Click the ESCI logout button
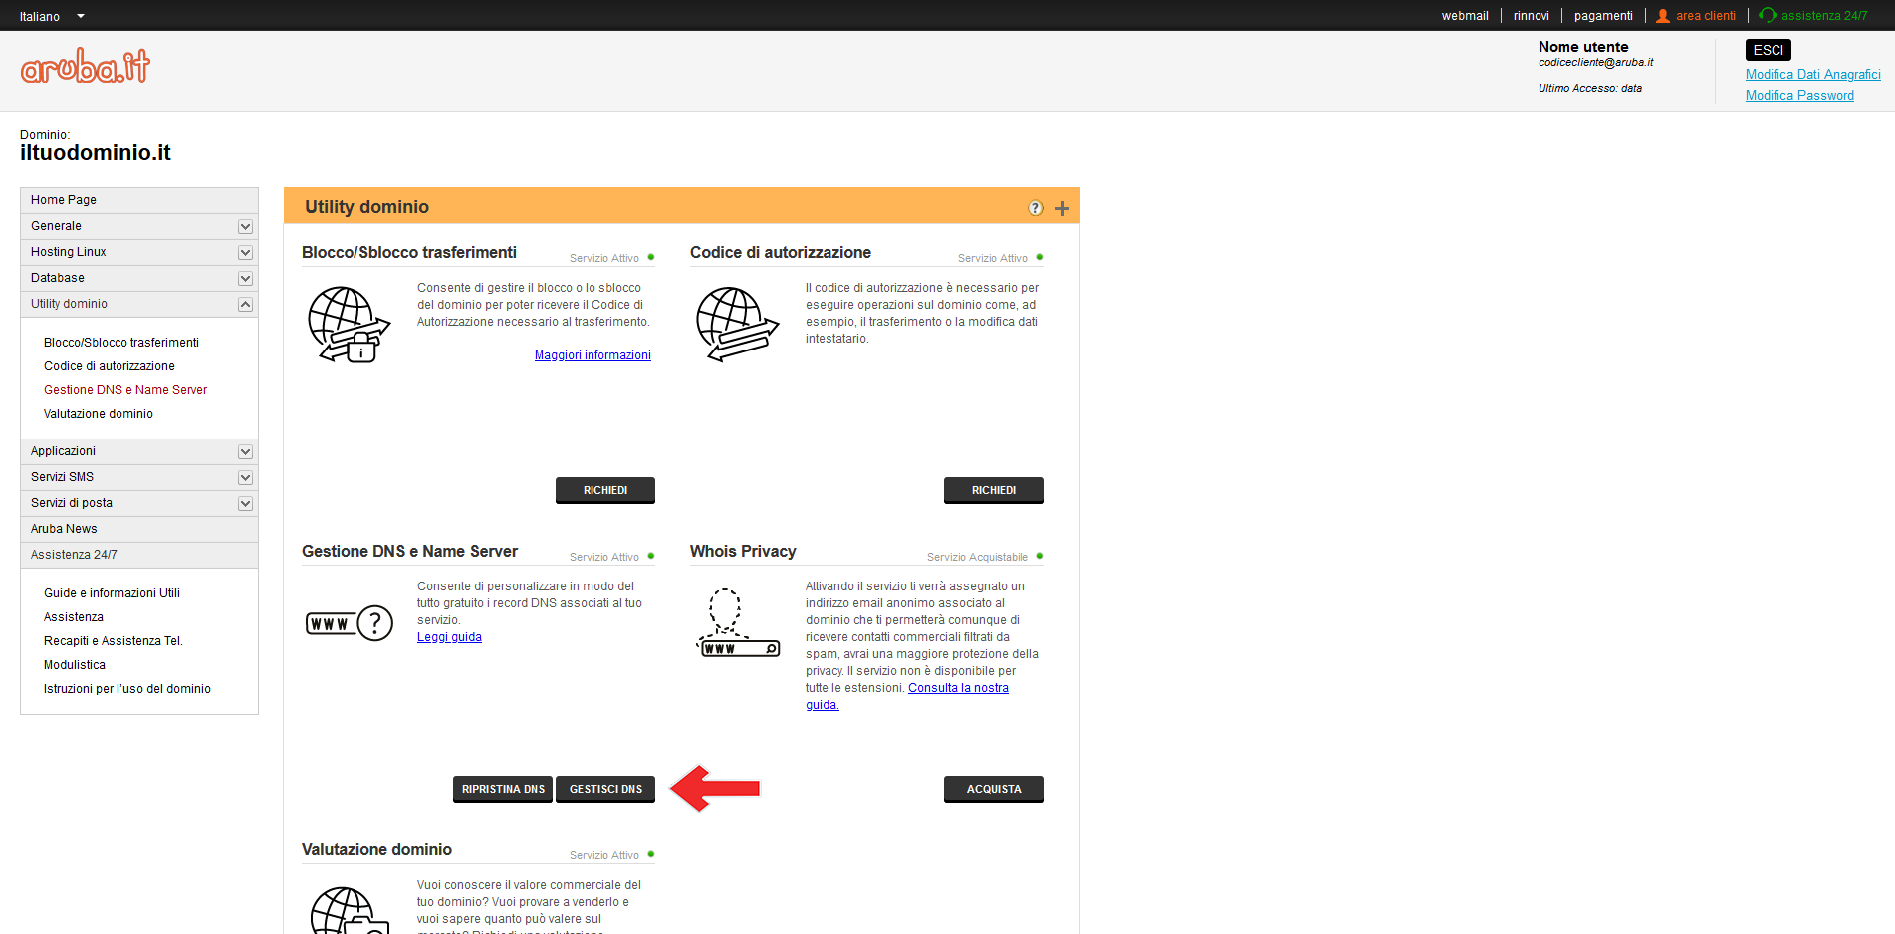 coord(1769,50)
